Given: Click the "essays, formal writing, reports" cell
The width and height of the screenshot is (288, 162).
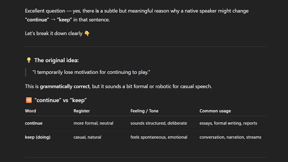Looking at the screenshot, I should (x=228, y=123).
